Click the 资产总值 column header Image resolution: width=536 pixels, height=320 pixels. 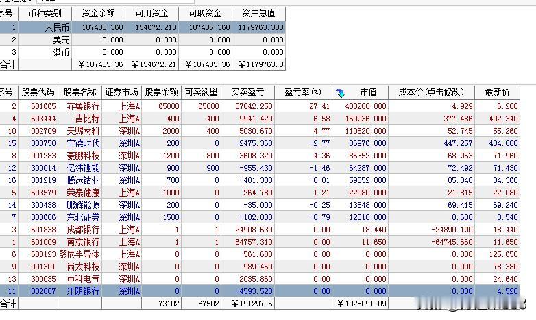(259, 13)
